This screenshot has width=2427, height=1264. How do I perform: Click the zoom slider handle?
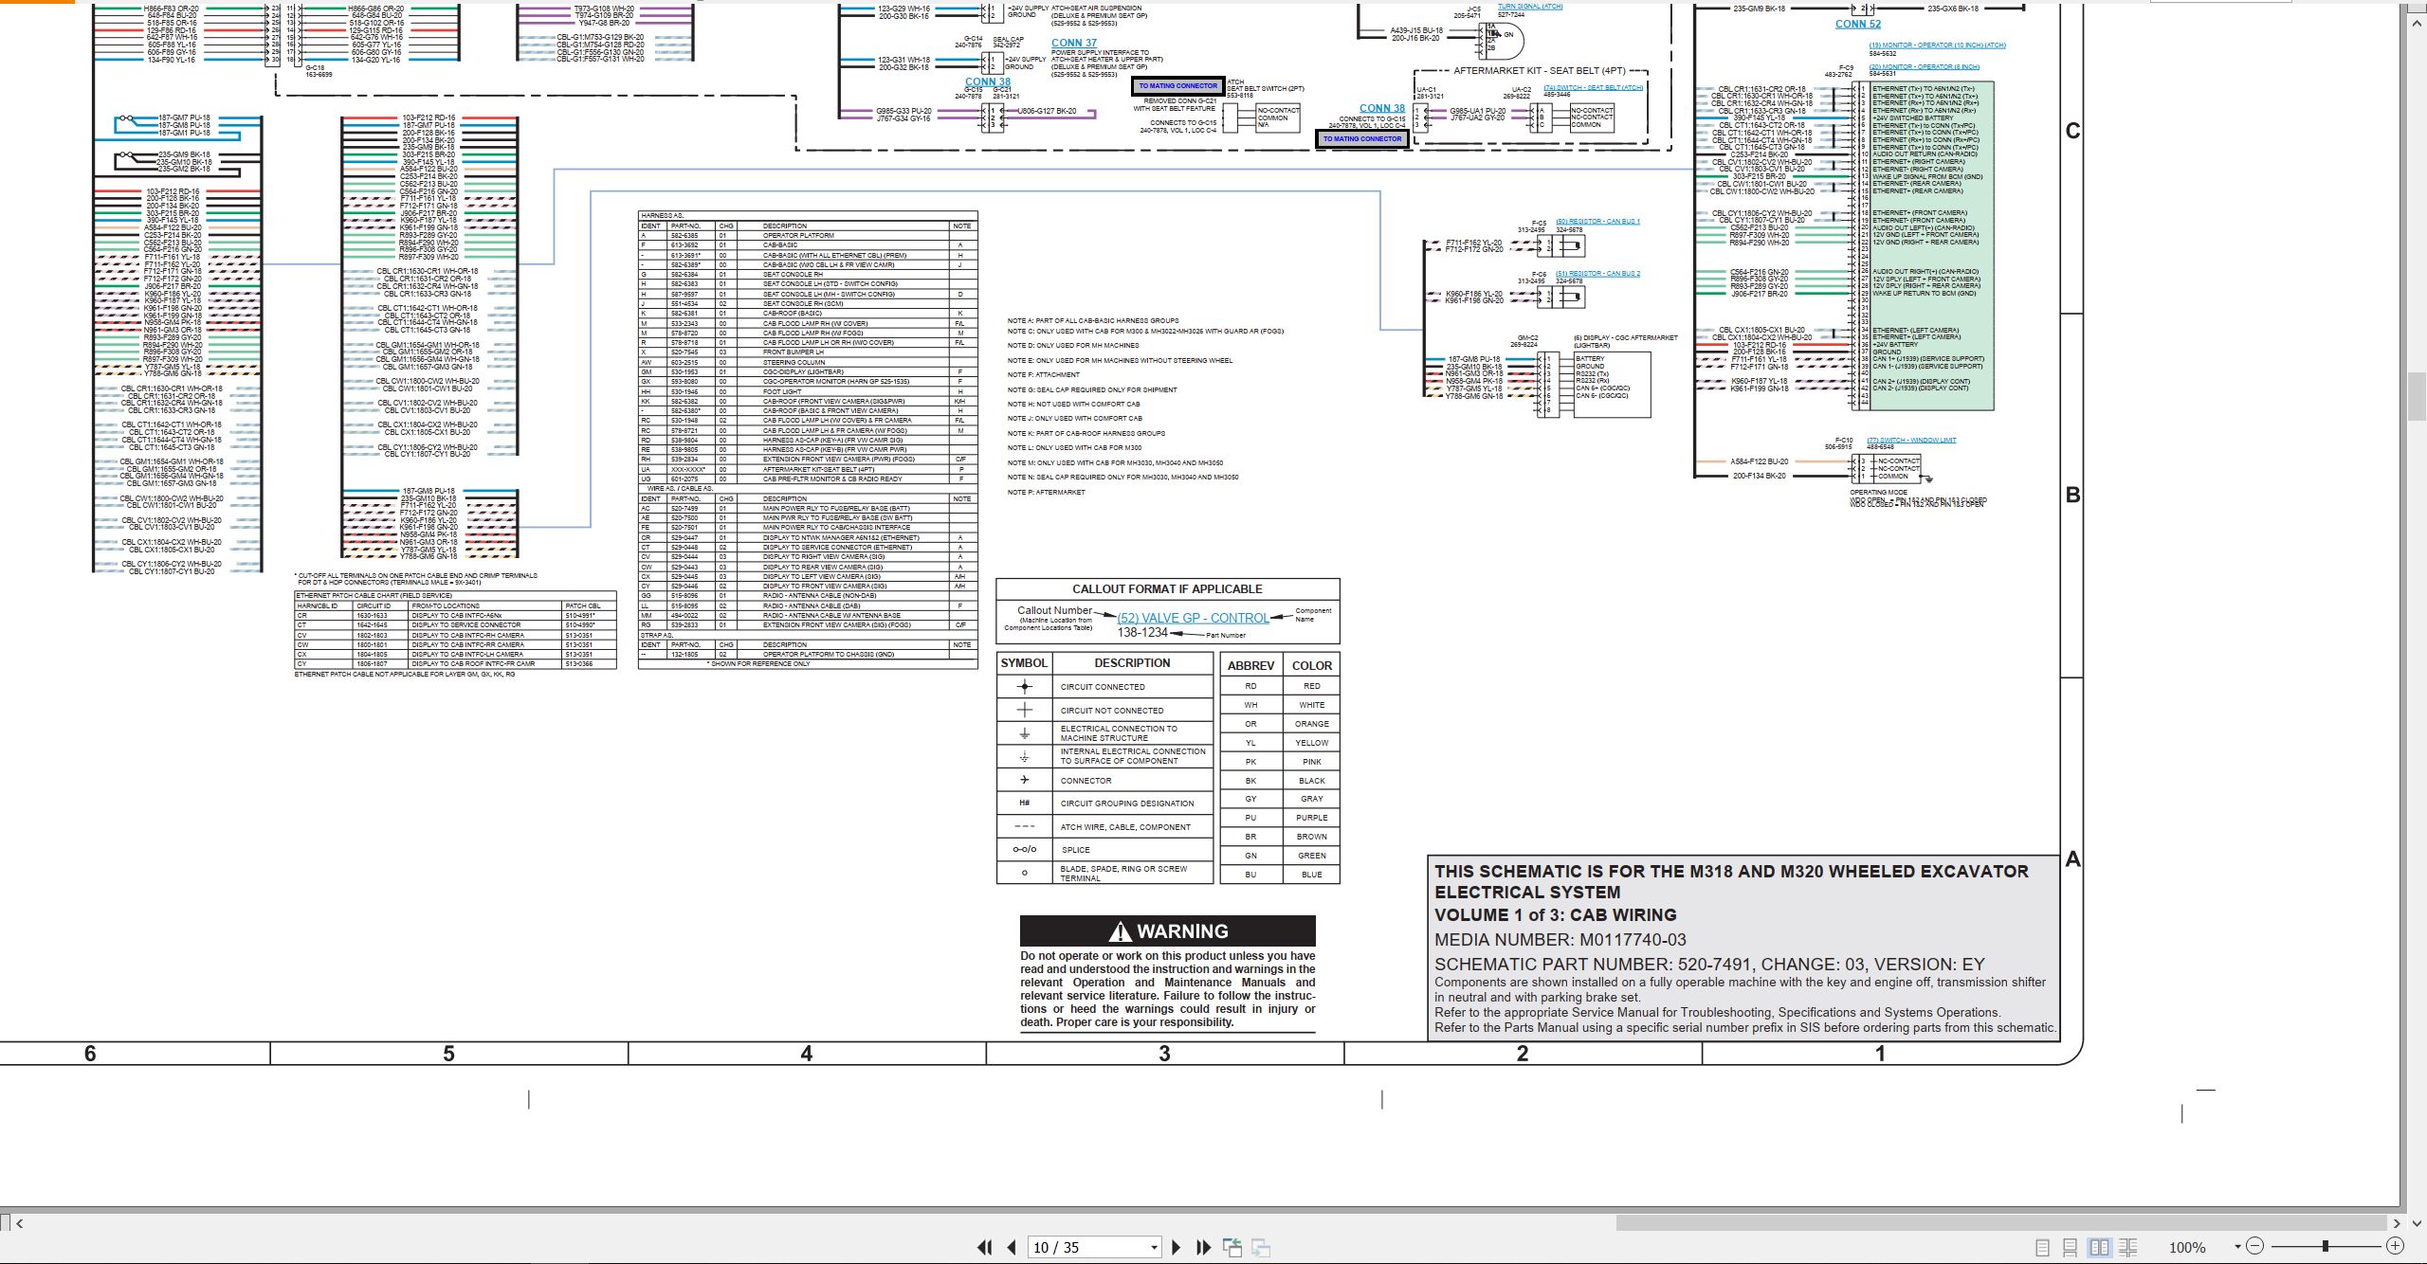coord(2326,1246)
